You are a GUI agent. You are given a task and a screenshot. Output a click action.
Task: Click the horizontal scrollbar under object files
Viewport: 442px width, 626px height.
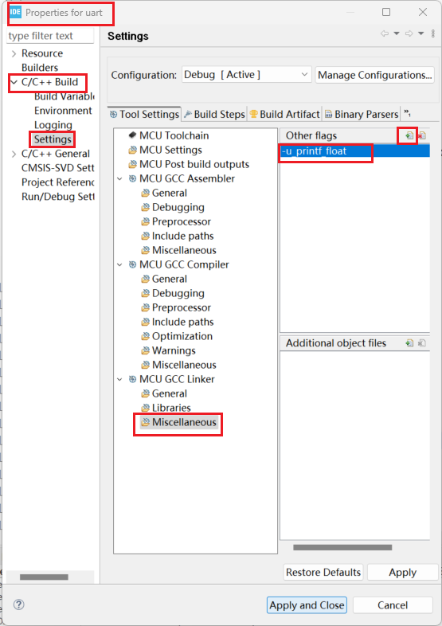(x=342, y=547)
